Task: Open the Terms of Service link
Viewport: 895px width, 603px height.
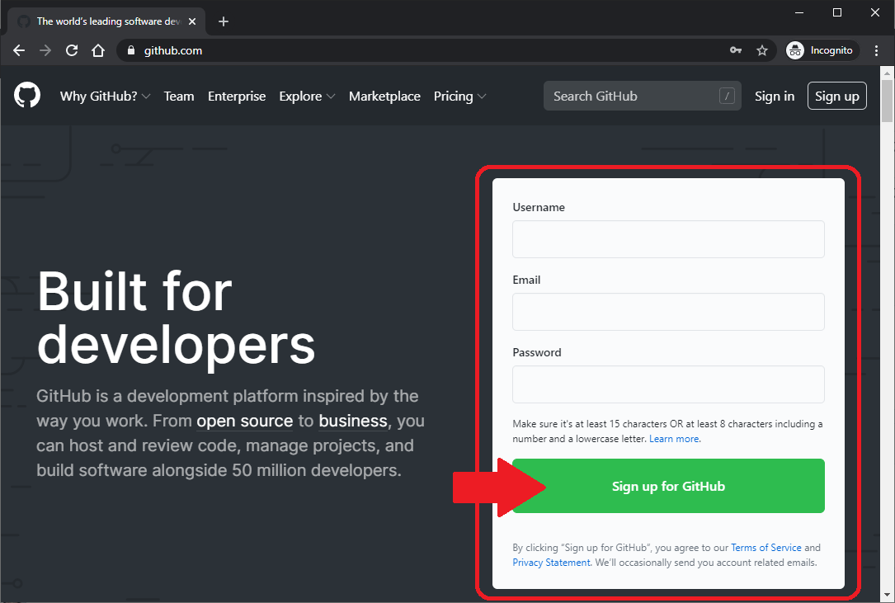Action: tap(766, 547)
